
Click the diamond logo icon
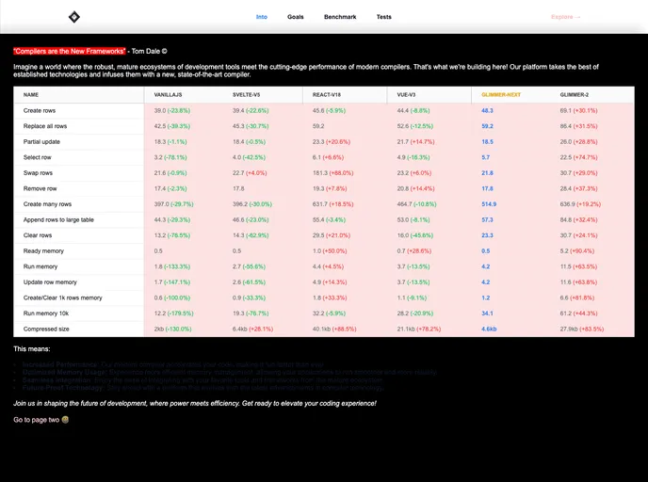(74, 17)
